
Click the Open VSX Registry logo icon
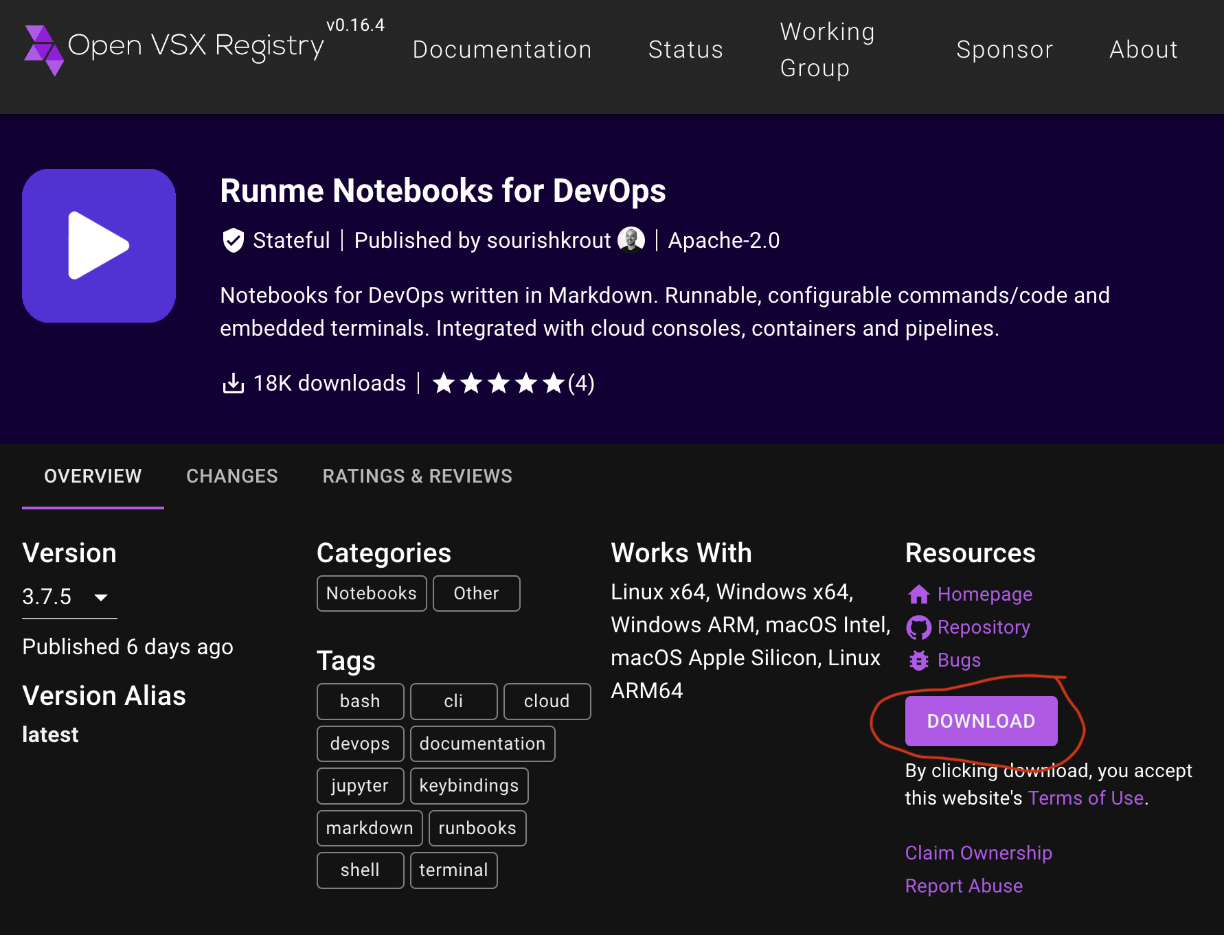pyautogui.click(x=44, y=49)
